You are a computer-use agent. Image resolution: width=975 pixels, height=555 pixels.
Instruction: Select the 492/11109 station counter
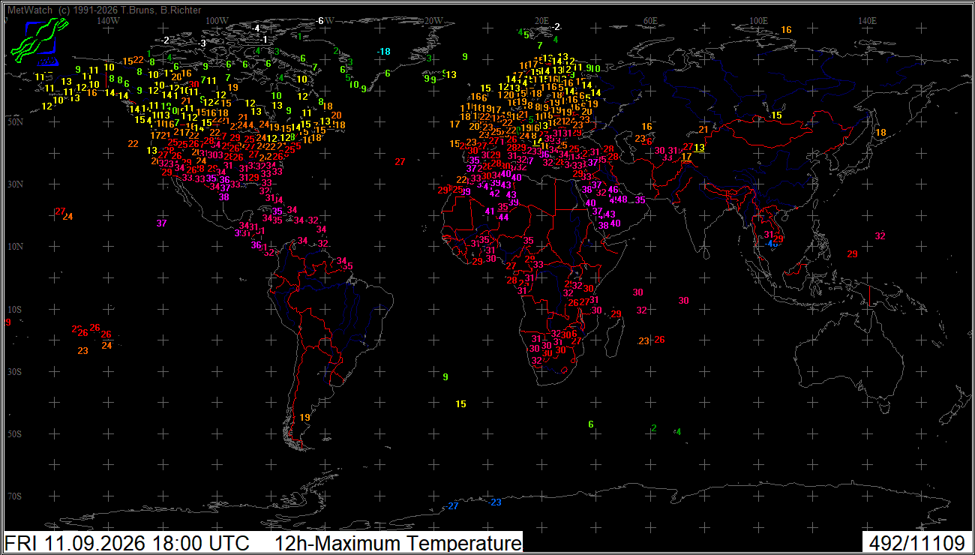tap(917, 543)
